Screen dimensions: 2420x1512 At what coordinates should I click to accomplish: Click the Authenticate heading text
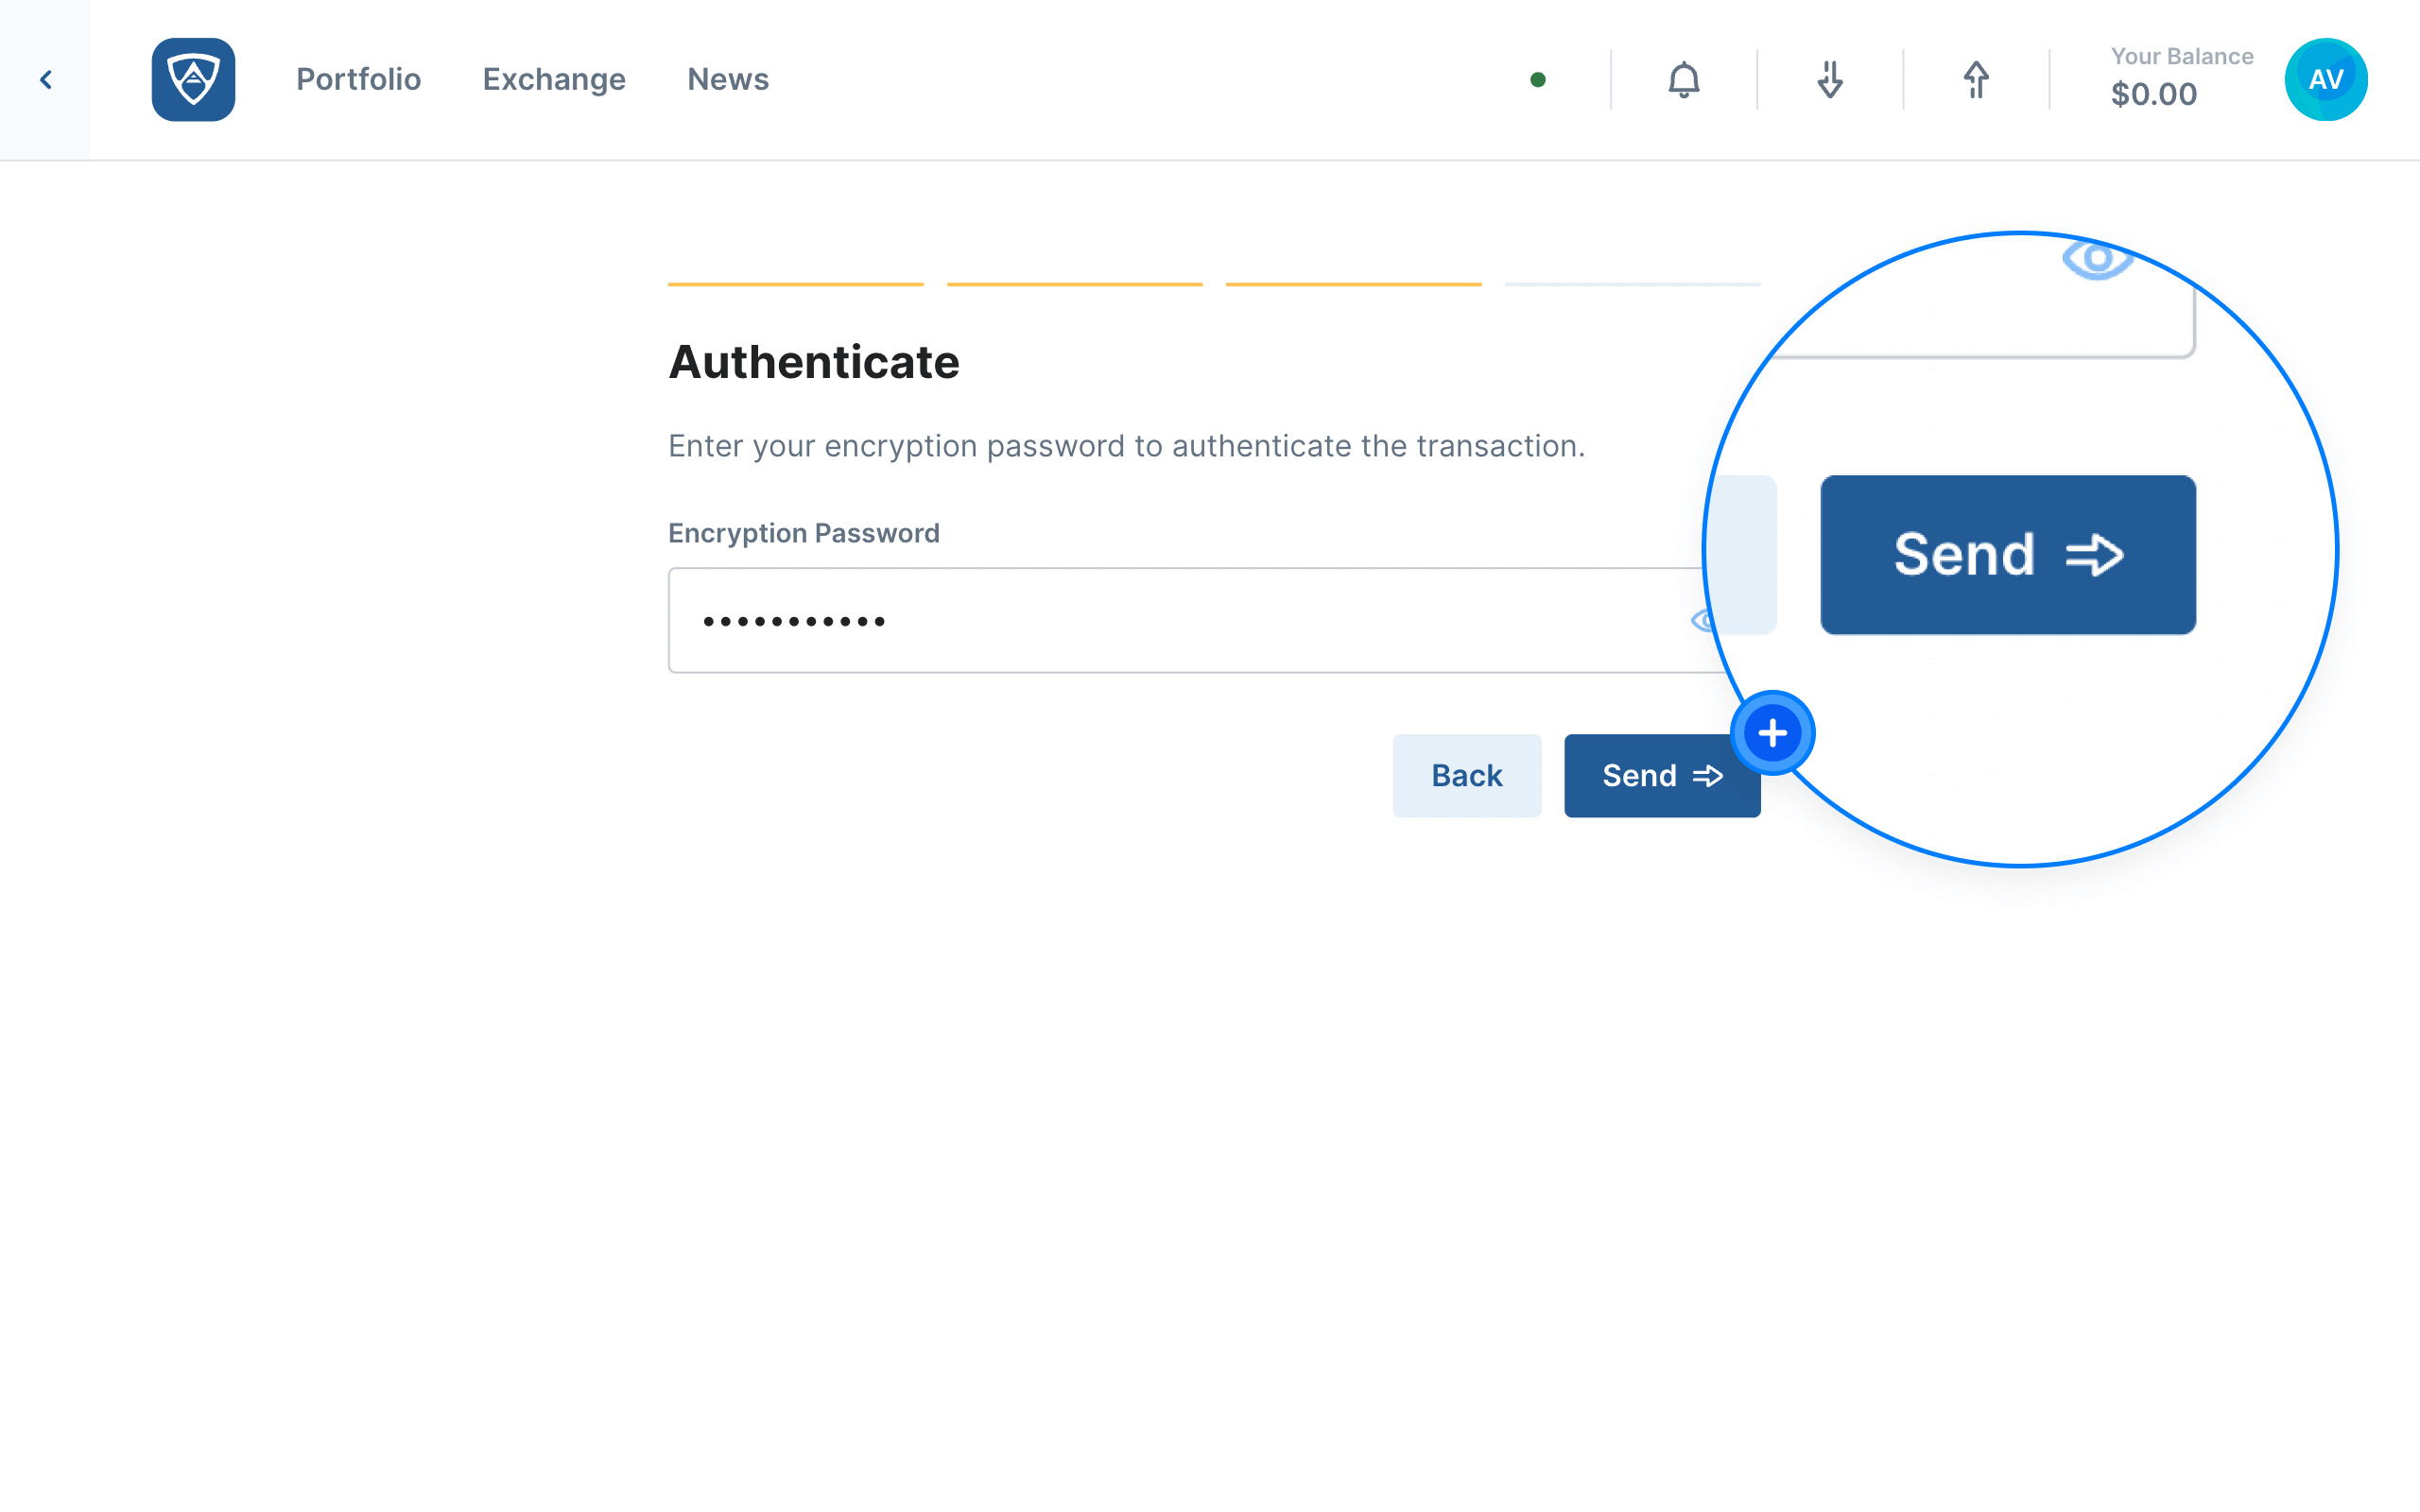pyautogui.click(x=814, y=362)
